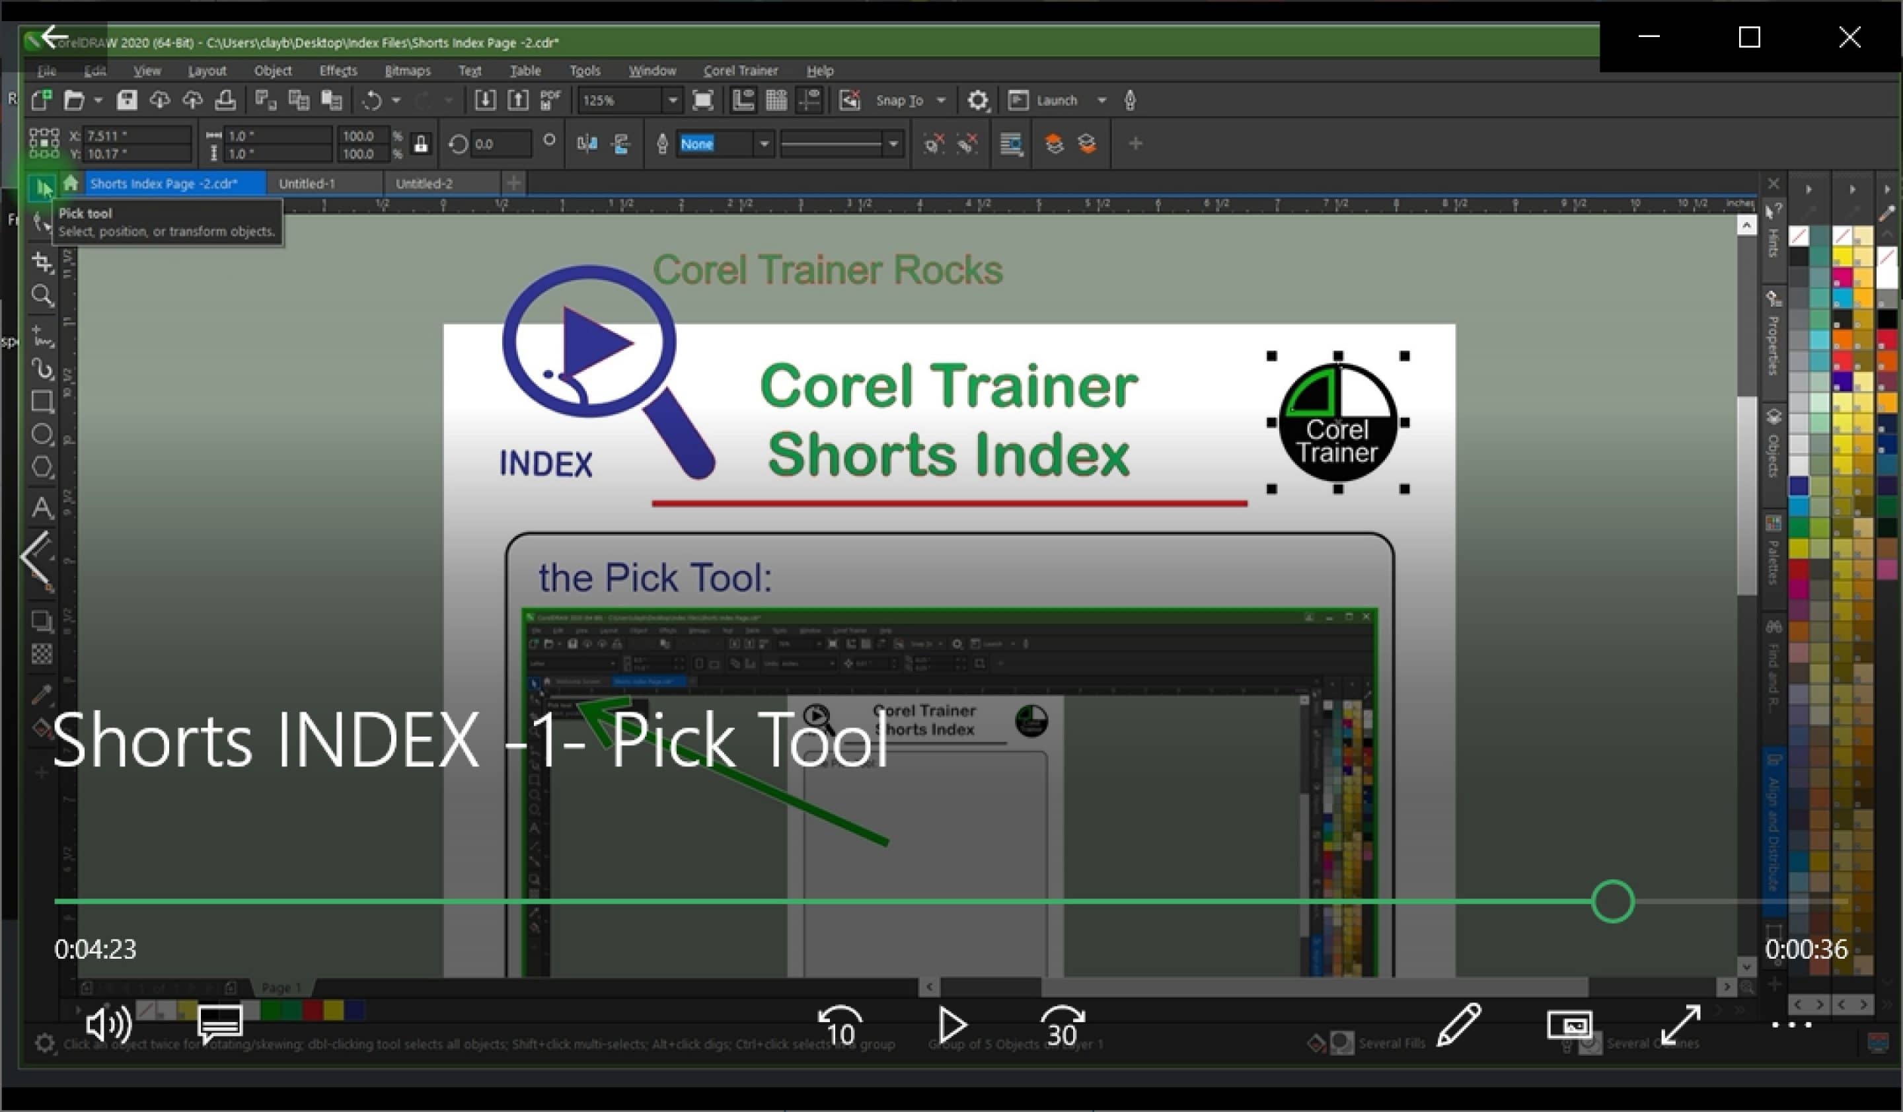Click the Launch button label

[1057, 100]
